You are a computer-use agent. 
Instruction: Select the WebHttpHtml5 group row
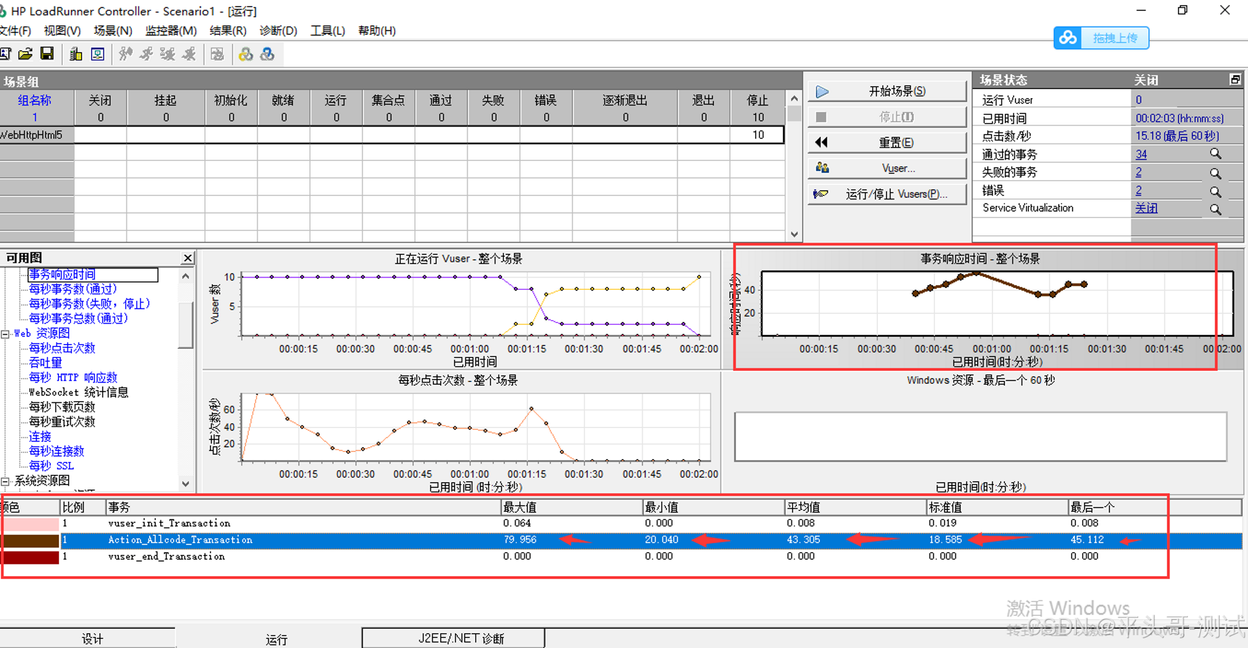click(x=392, y=135)
